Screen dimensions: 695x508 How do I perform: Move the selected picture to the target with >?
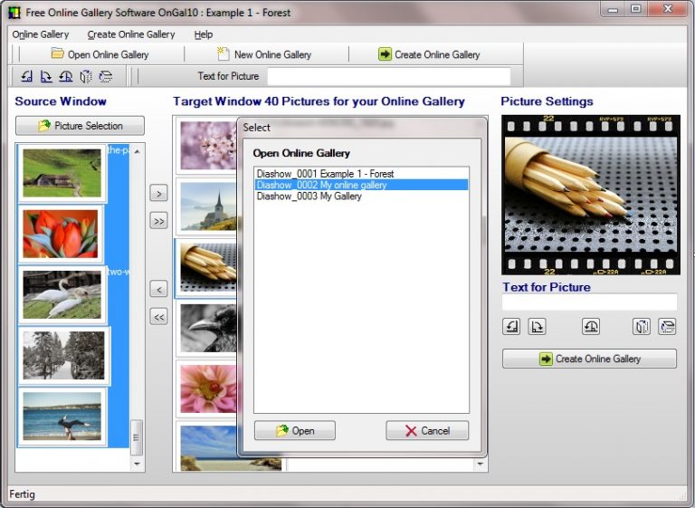[x=158, y=194]
